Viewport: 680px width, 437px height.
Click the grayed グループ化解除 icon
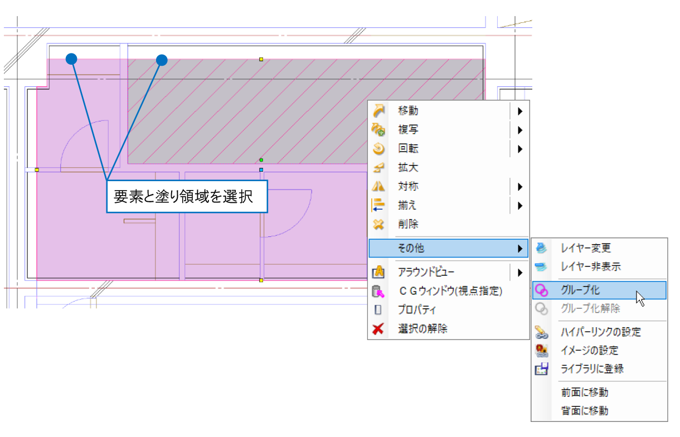click(x=541, y=308)
